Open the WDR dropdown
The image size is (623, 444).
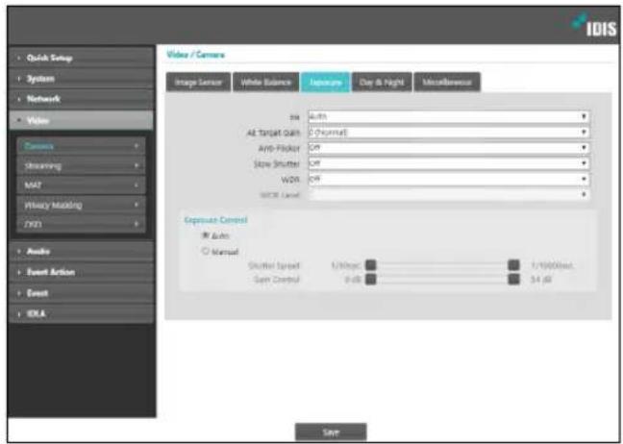click(x=449, y=179)
